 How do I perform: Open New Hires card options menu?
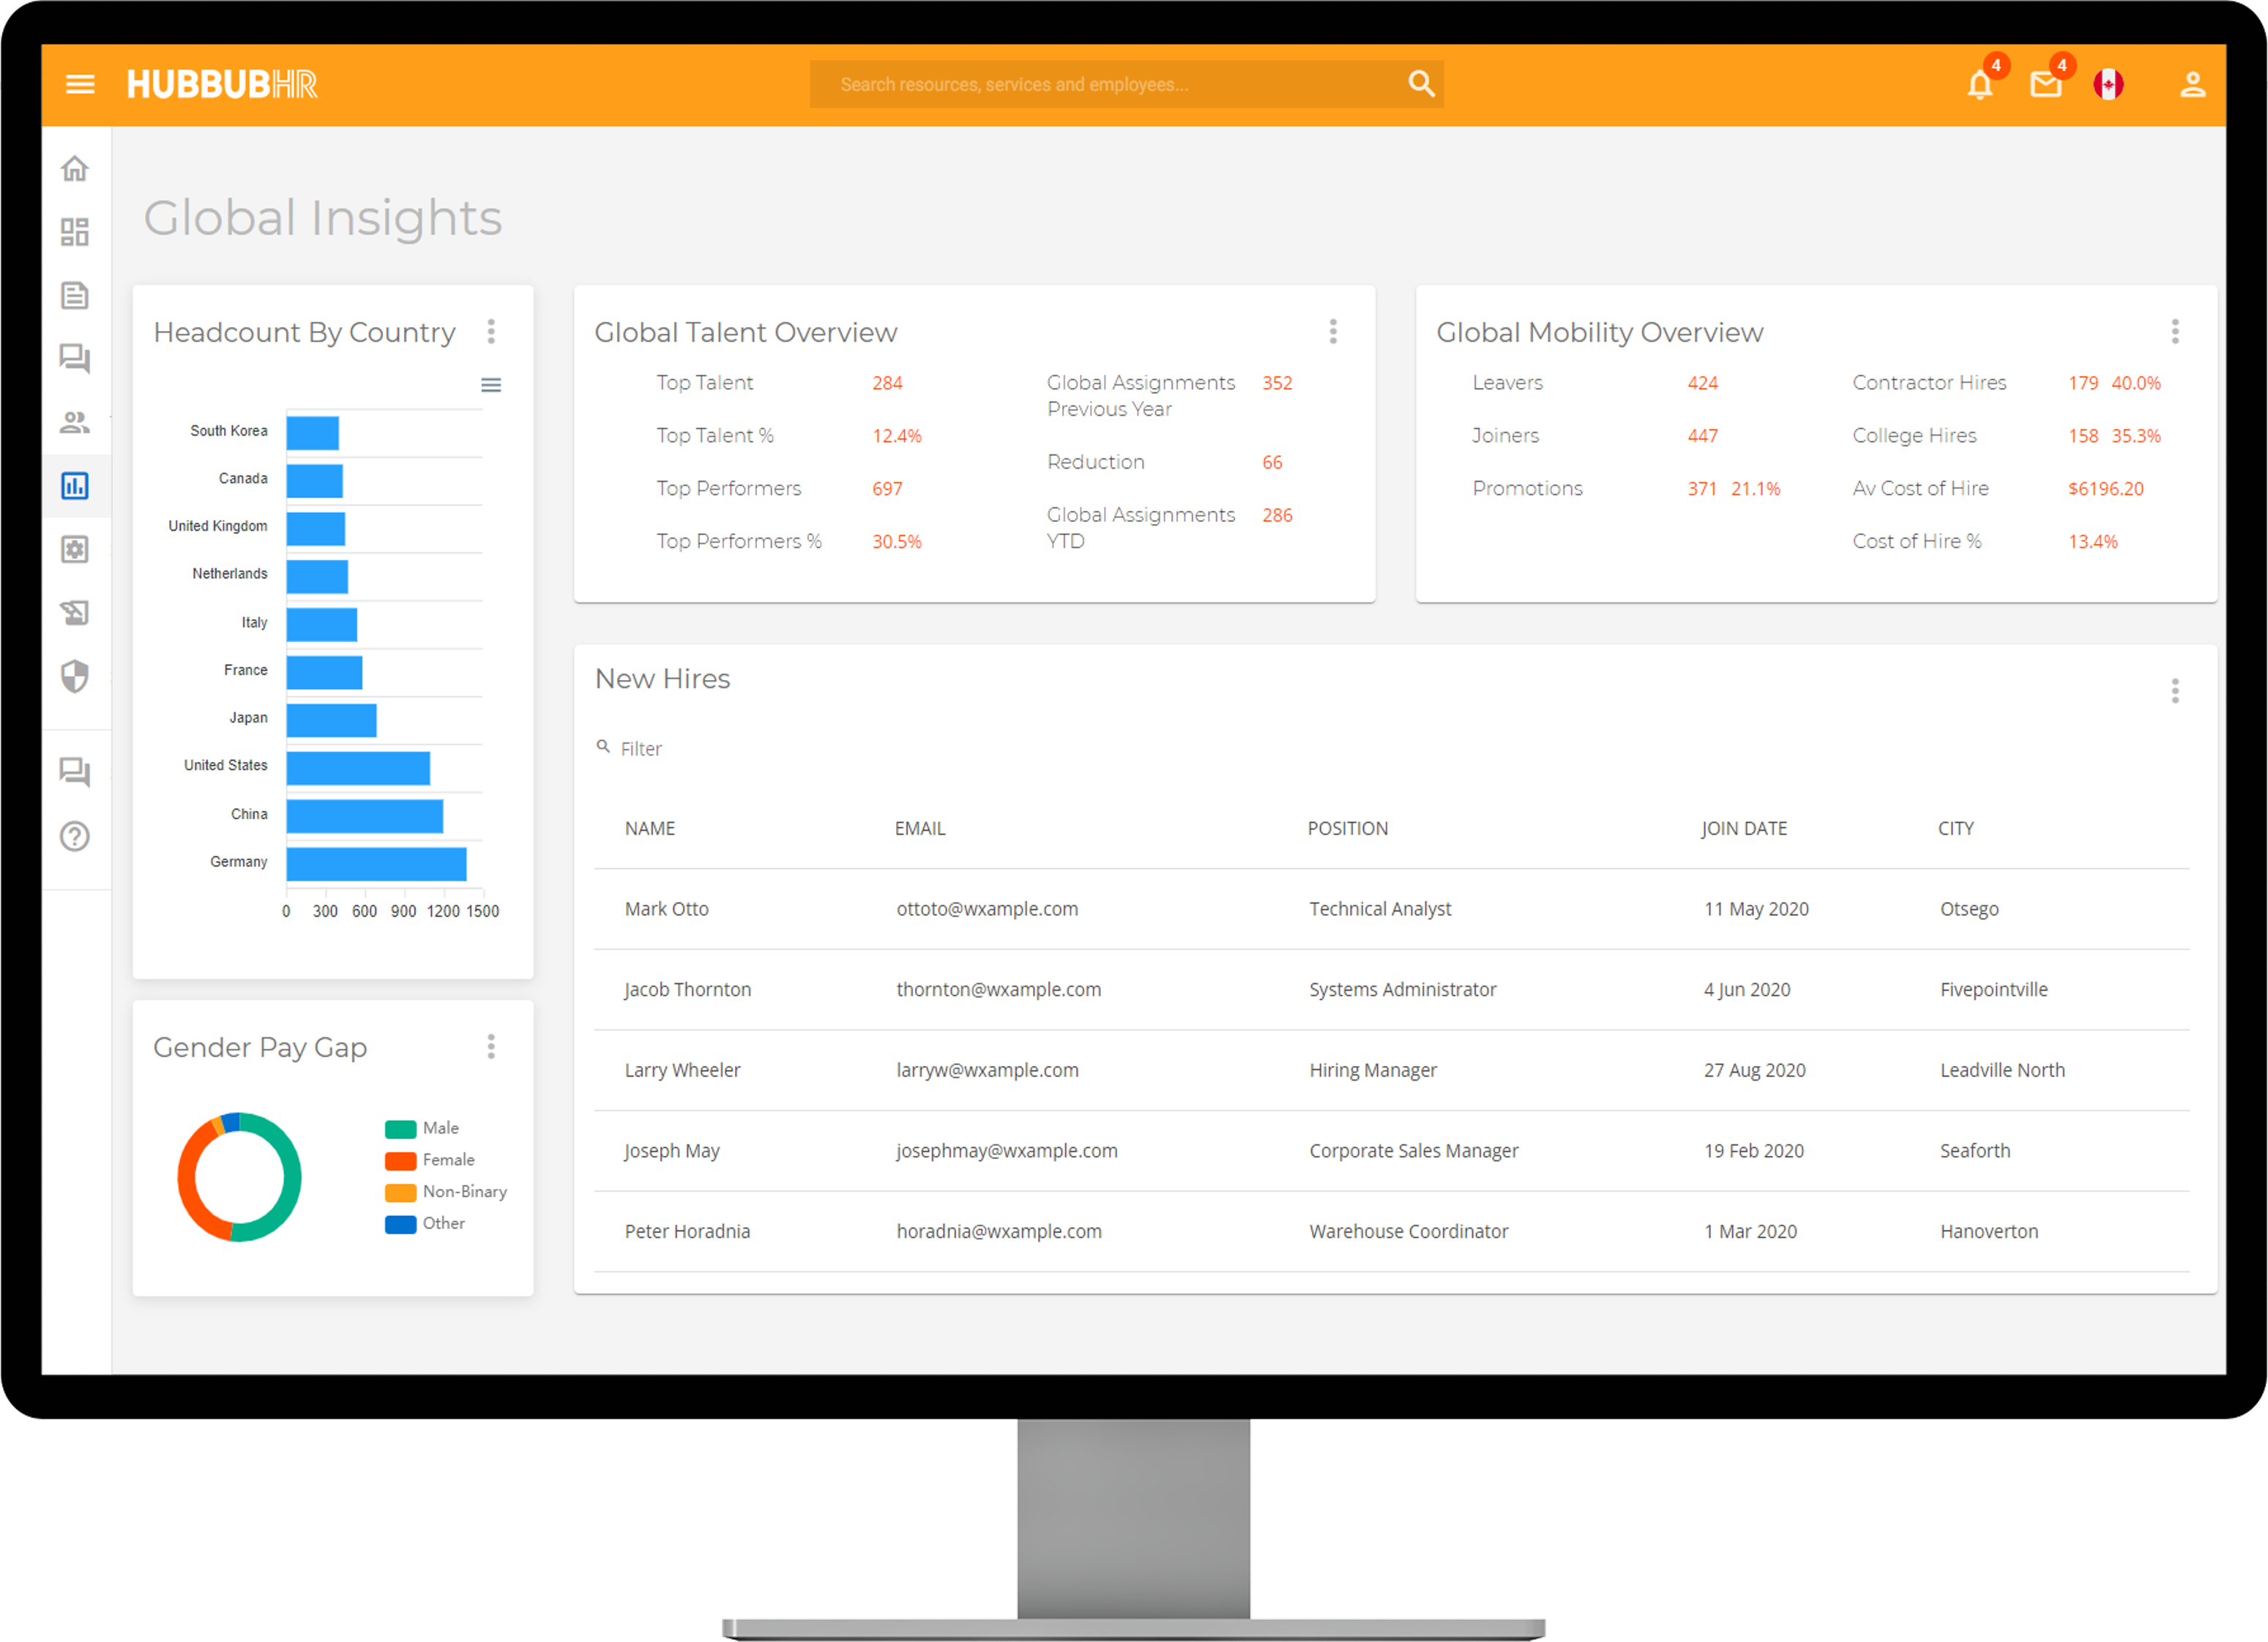coord(2174,691)
